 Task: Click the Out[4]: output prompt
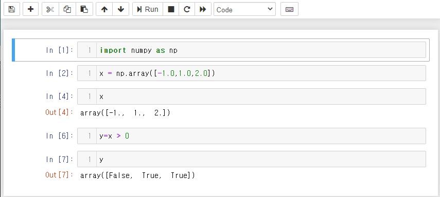pos(60,112)
